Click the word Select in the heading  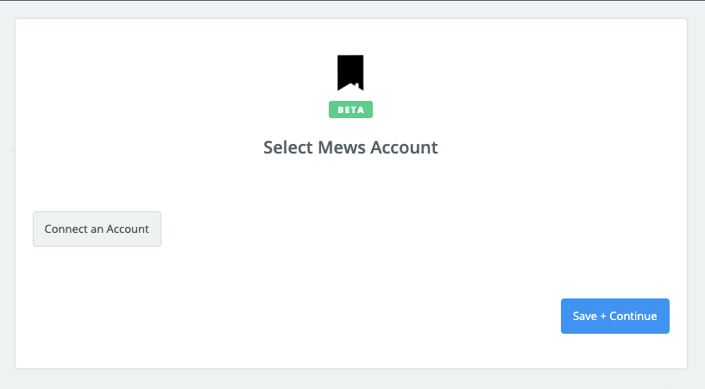(x=287, y=147)
